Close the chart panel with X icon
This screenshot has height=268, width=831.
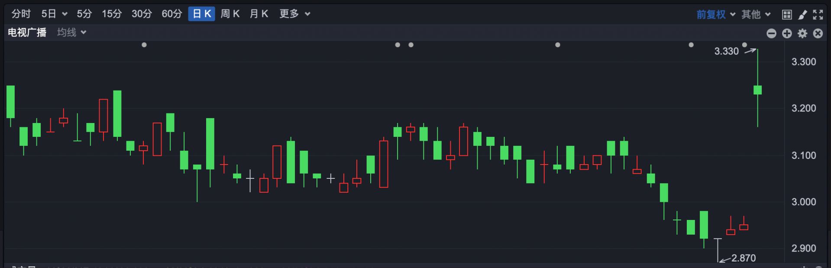(x=818, y=33)
